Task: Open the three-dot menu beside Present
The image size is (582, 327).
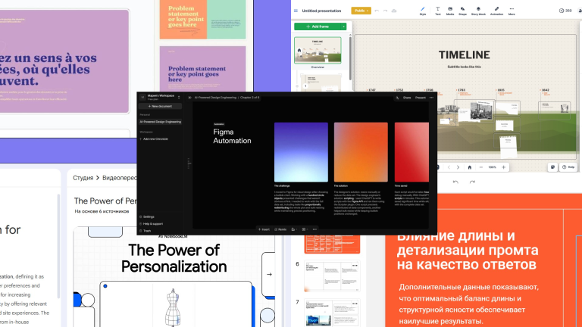Action: pos(431,98)
